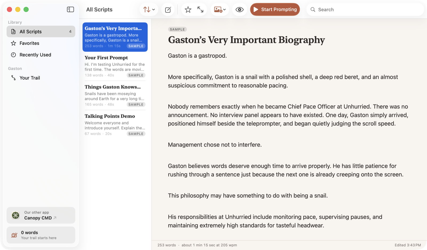This screenshot has height=250, width=427.
Task: Click 'Management chose not to interfere.' line
Action: pyautogui.click(x=215, y=145)
